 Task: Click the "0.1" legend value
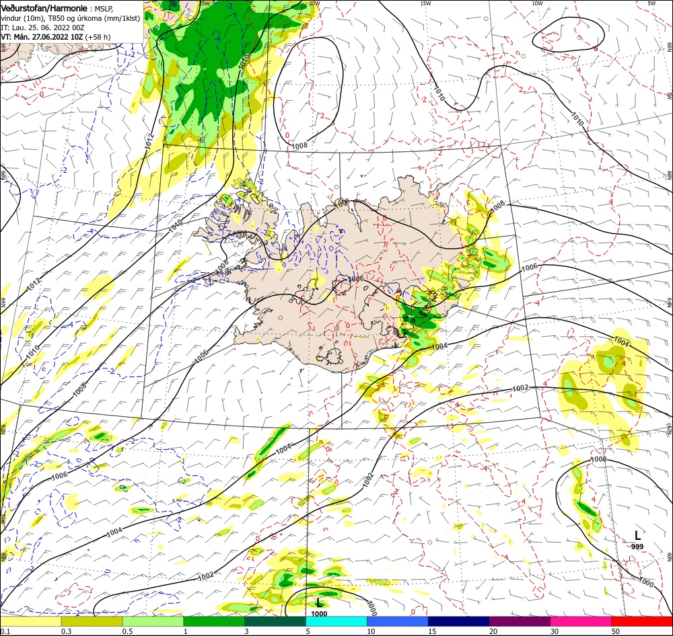pos(5,631)
